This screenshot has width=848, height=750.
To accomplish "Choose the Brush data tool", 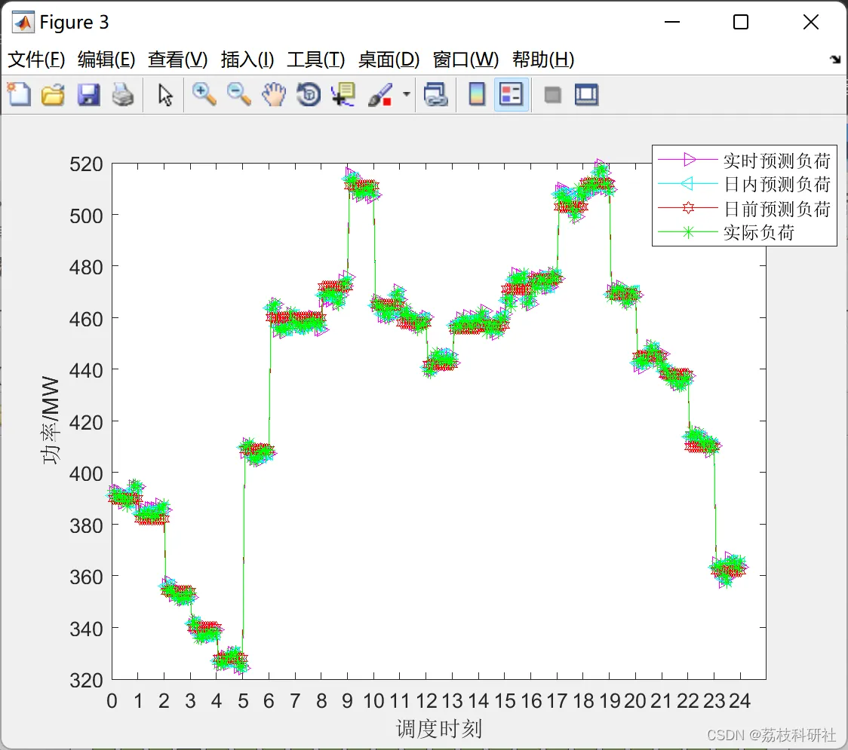I will point(380,94).
